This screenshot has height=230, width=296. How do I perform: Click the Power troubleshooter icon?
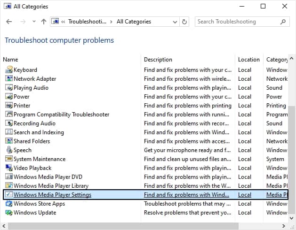click(8, 96)
